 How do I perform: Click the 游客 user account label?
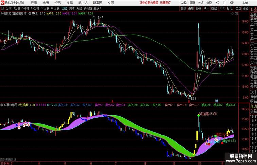[x=246, y=3]
